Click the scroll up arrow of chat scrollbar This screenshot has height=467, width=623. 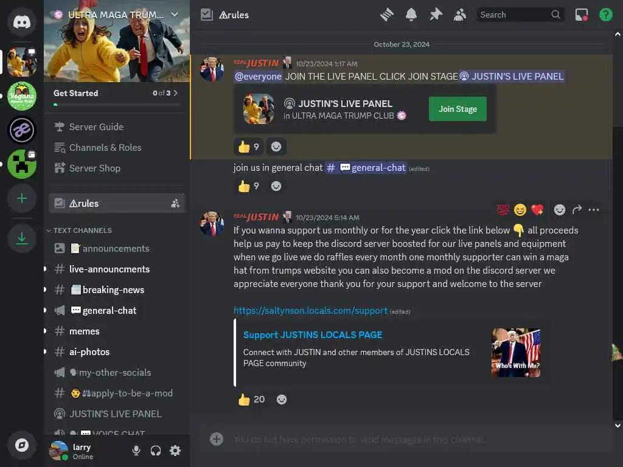tap(618, 35)
